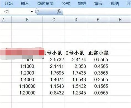Open the 公式 ribbon tab

point(66,4)
